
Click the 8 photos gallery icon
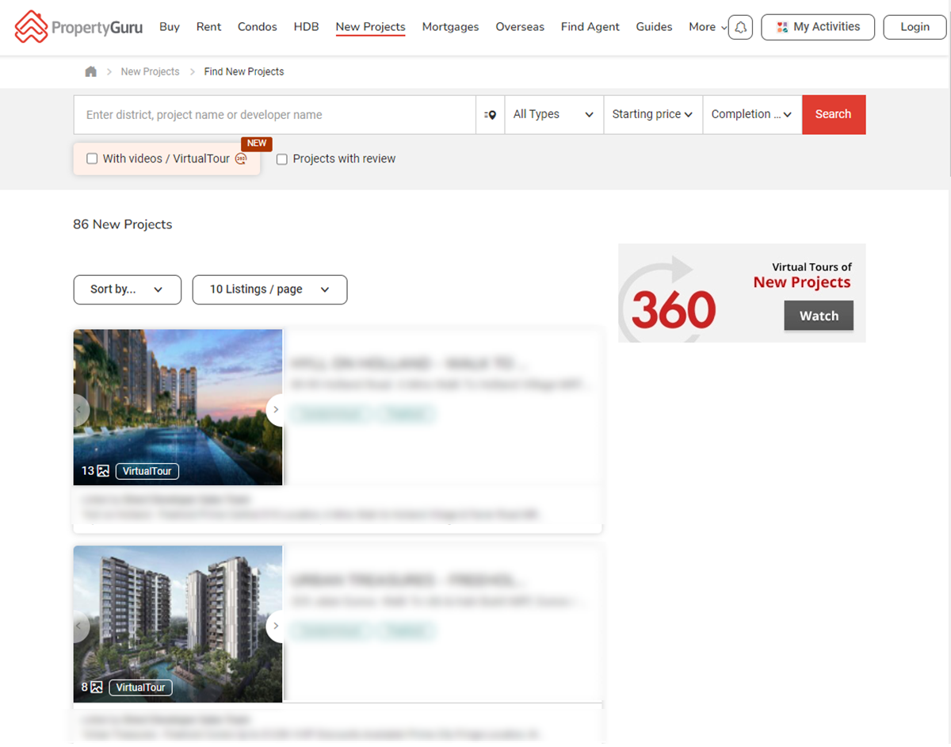tap(97, 688)
